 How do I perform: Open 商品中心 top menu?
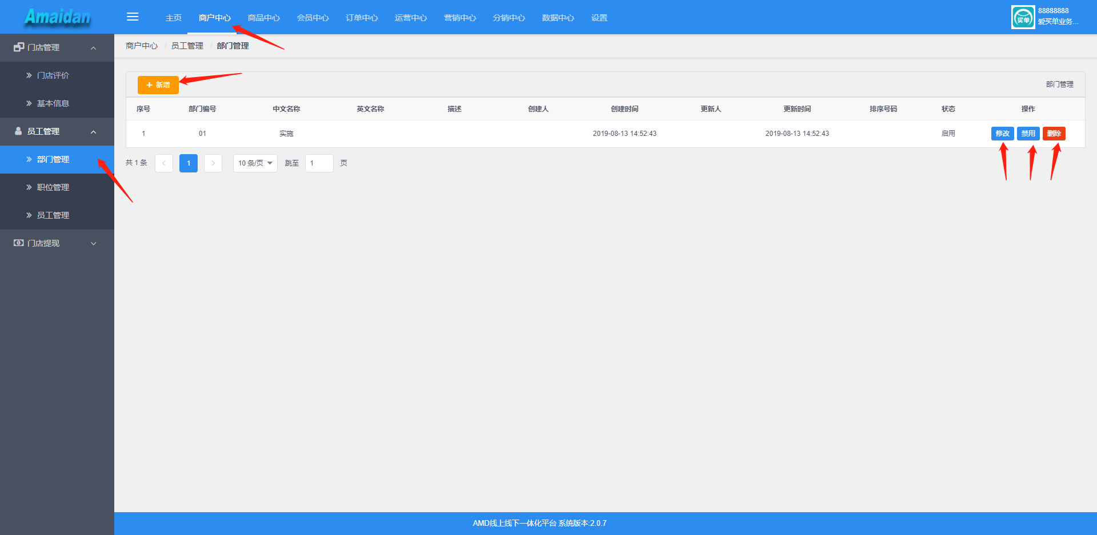click(264, 18)
